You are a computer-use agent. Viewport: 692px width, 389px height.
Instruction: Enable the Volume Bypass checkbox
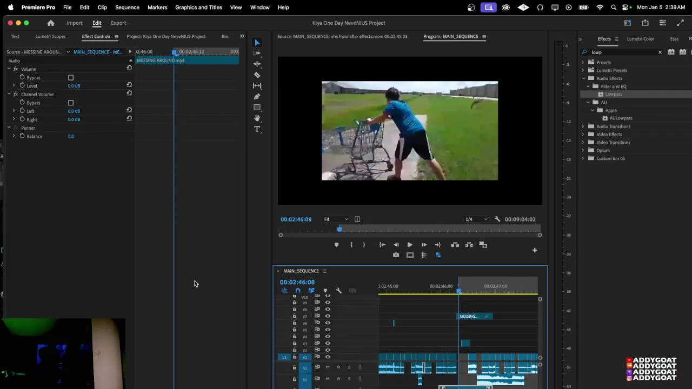point(71,78)
